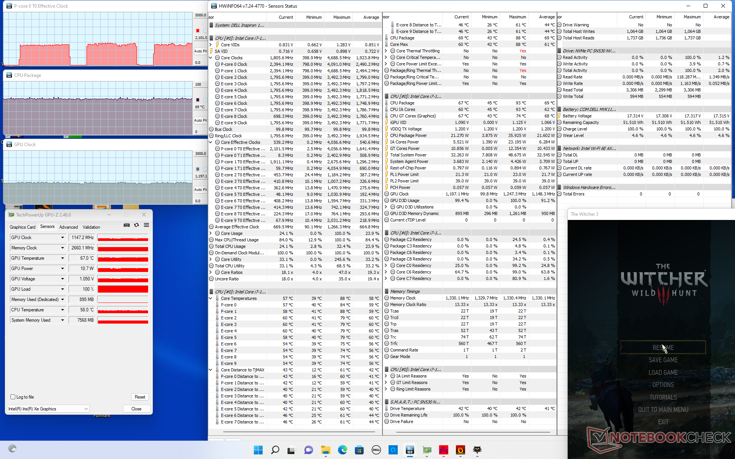Switch to The Witcher 3 in taskbar
The image size is (735, 459).
pos(477,450)
